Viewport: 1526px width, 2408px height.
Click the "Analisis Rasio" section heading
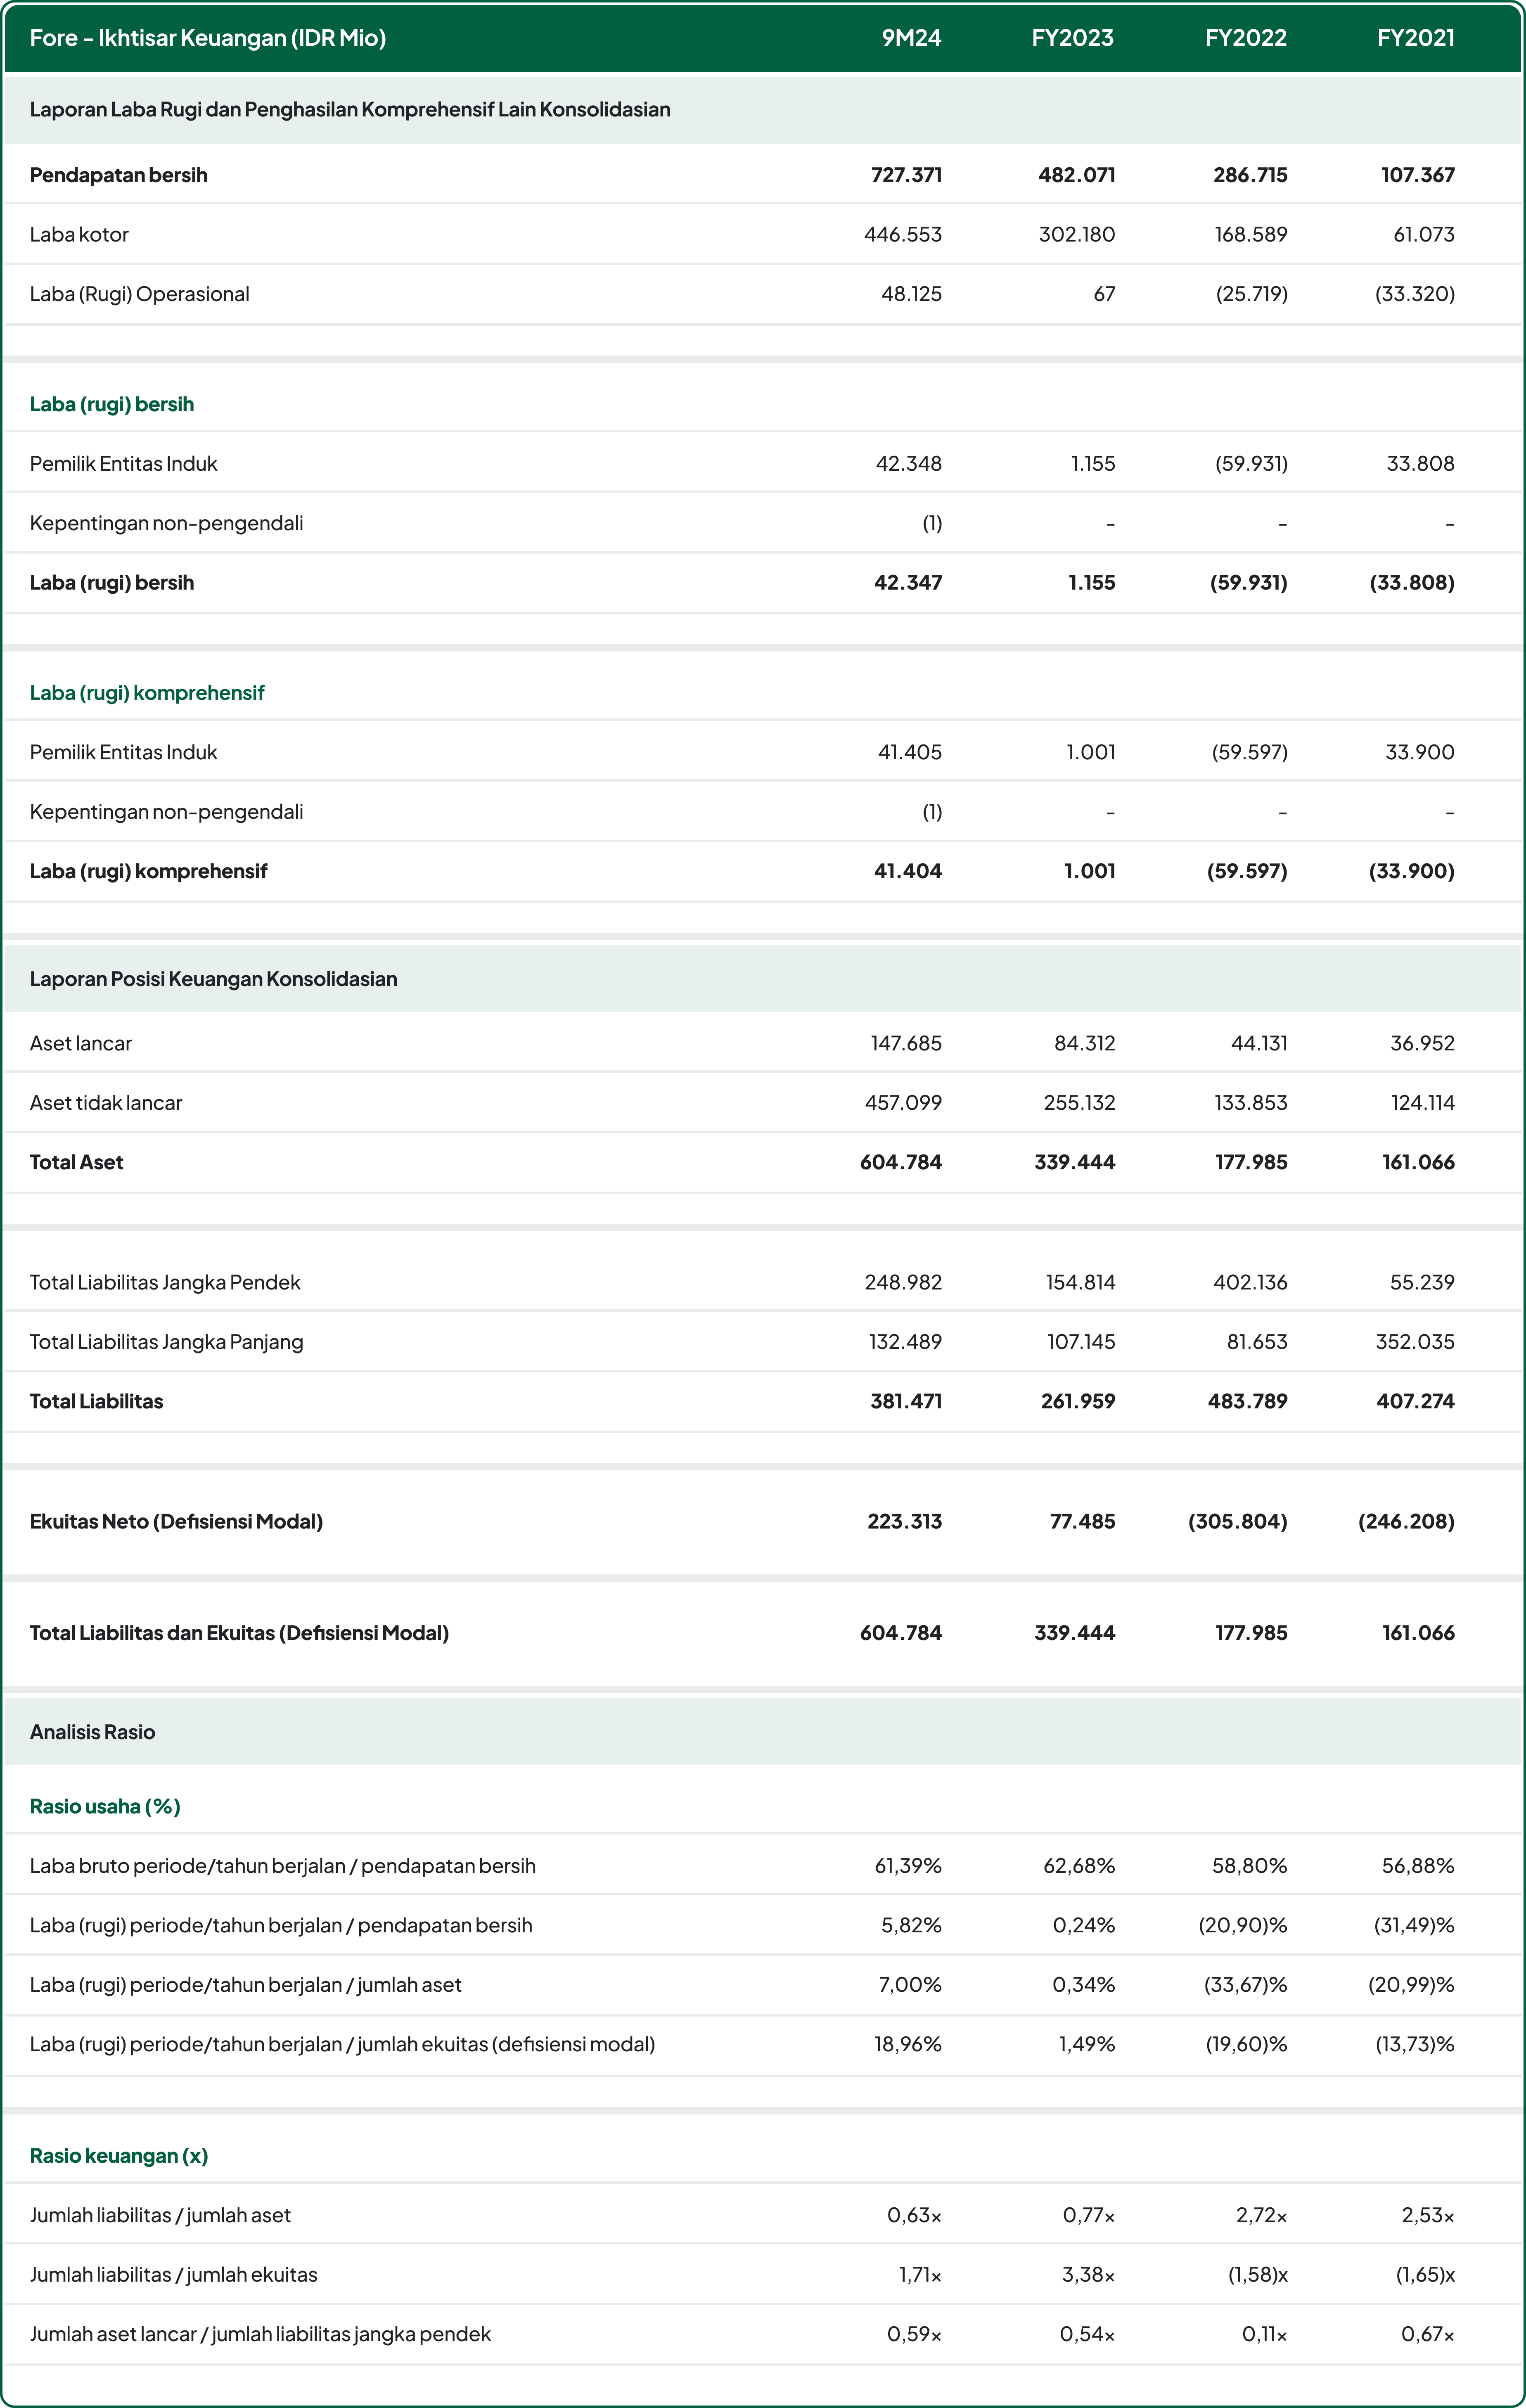pyautogui.click(x=93, y=1732)
